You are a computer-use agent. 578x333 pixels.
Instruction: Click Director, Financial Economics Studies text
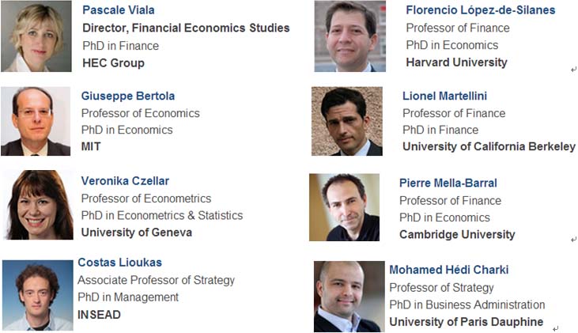(x=186, y=28)
